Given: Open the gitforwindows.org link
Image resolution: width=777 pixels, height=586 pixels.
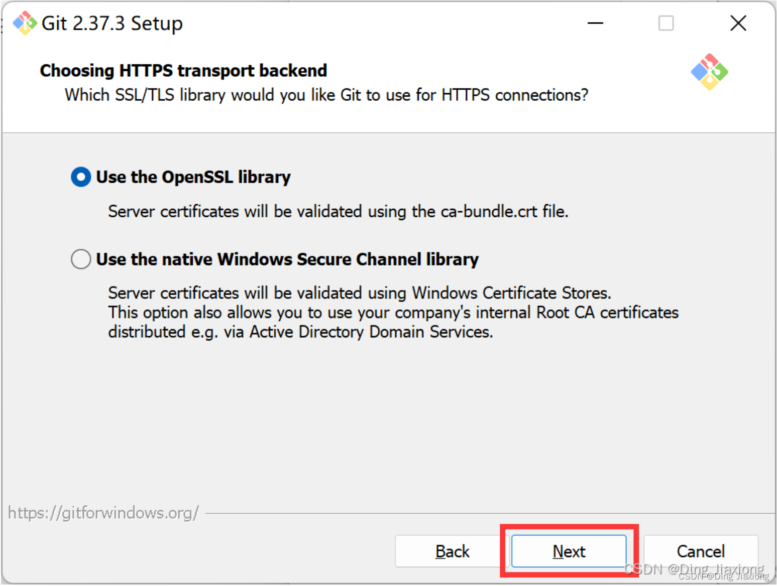Looking at the screenshot, I should coord(103,513).
